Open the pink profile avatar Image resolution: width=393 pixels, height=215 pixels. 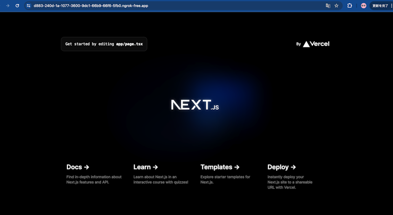(x=364, y=5)
